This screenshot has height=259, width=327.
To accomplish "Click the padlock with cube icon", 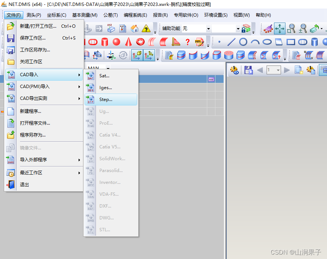I will 246,28.
